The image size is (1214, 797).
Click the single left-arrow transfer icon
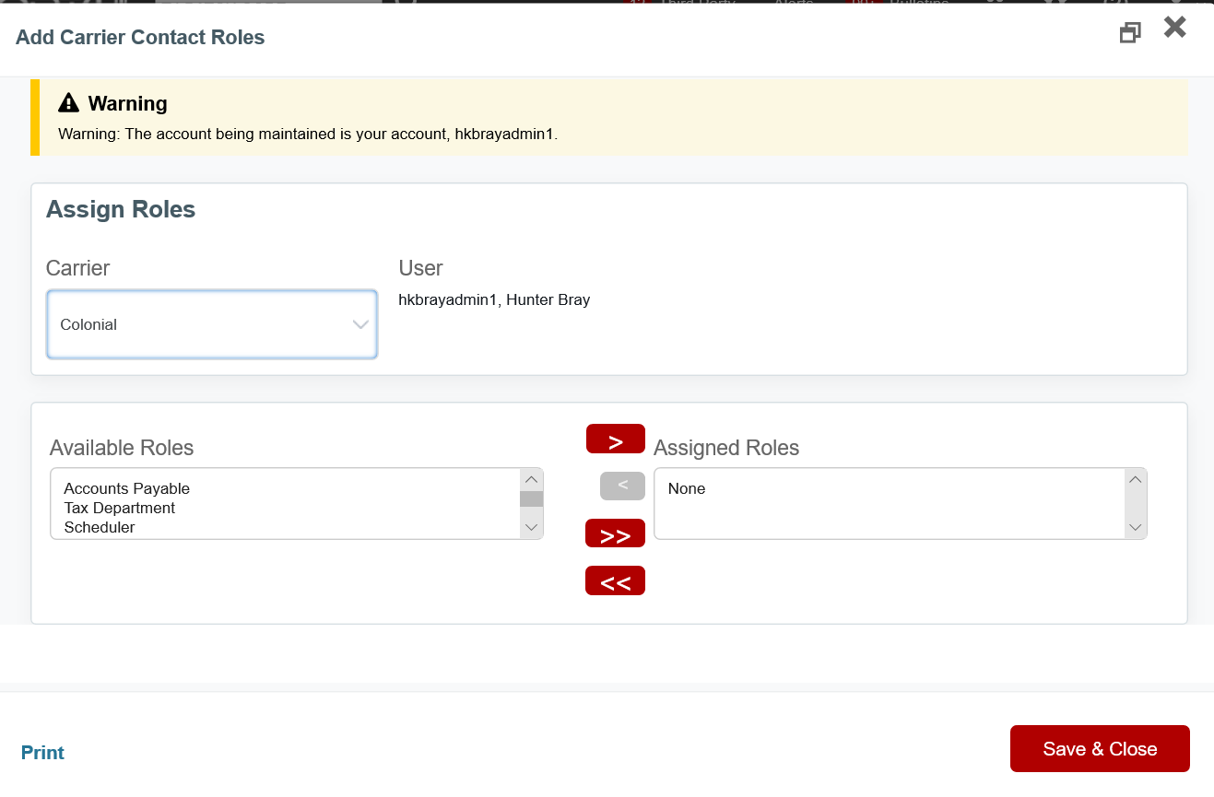(x=621, y=486)
